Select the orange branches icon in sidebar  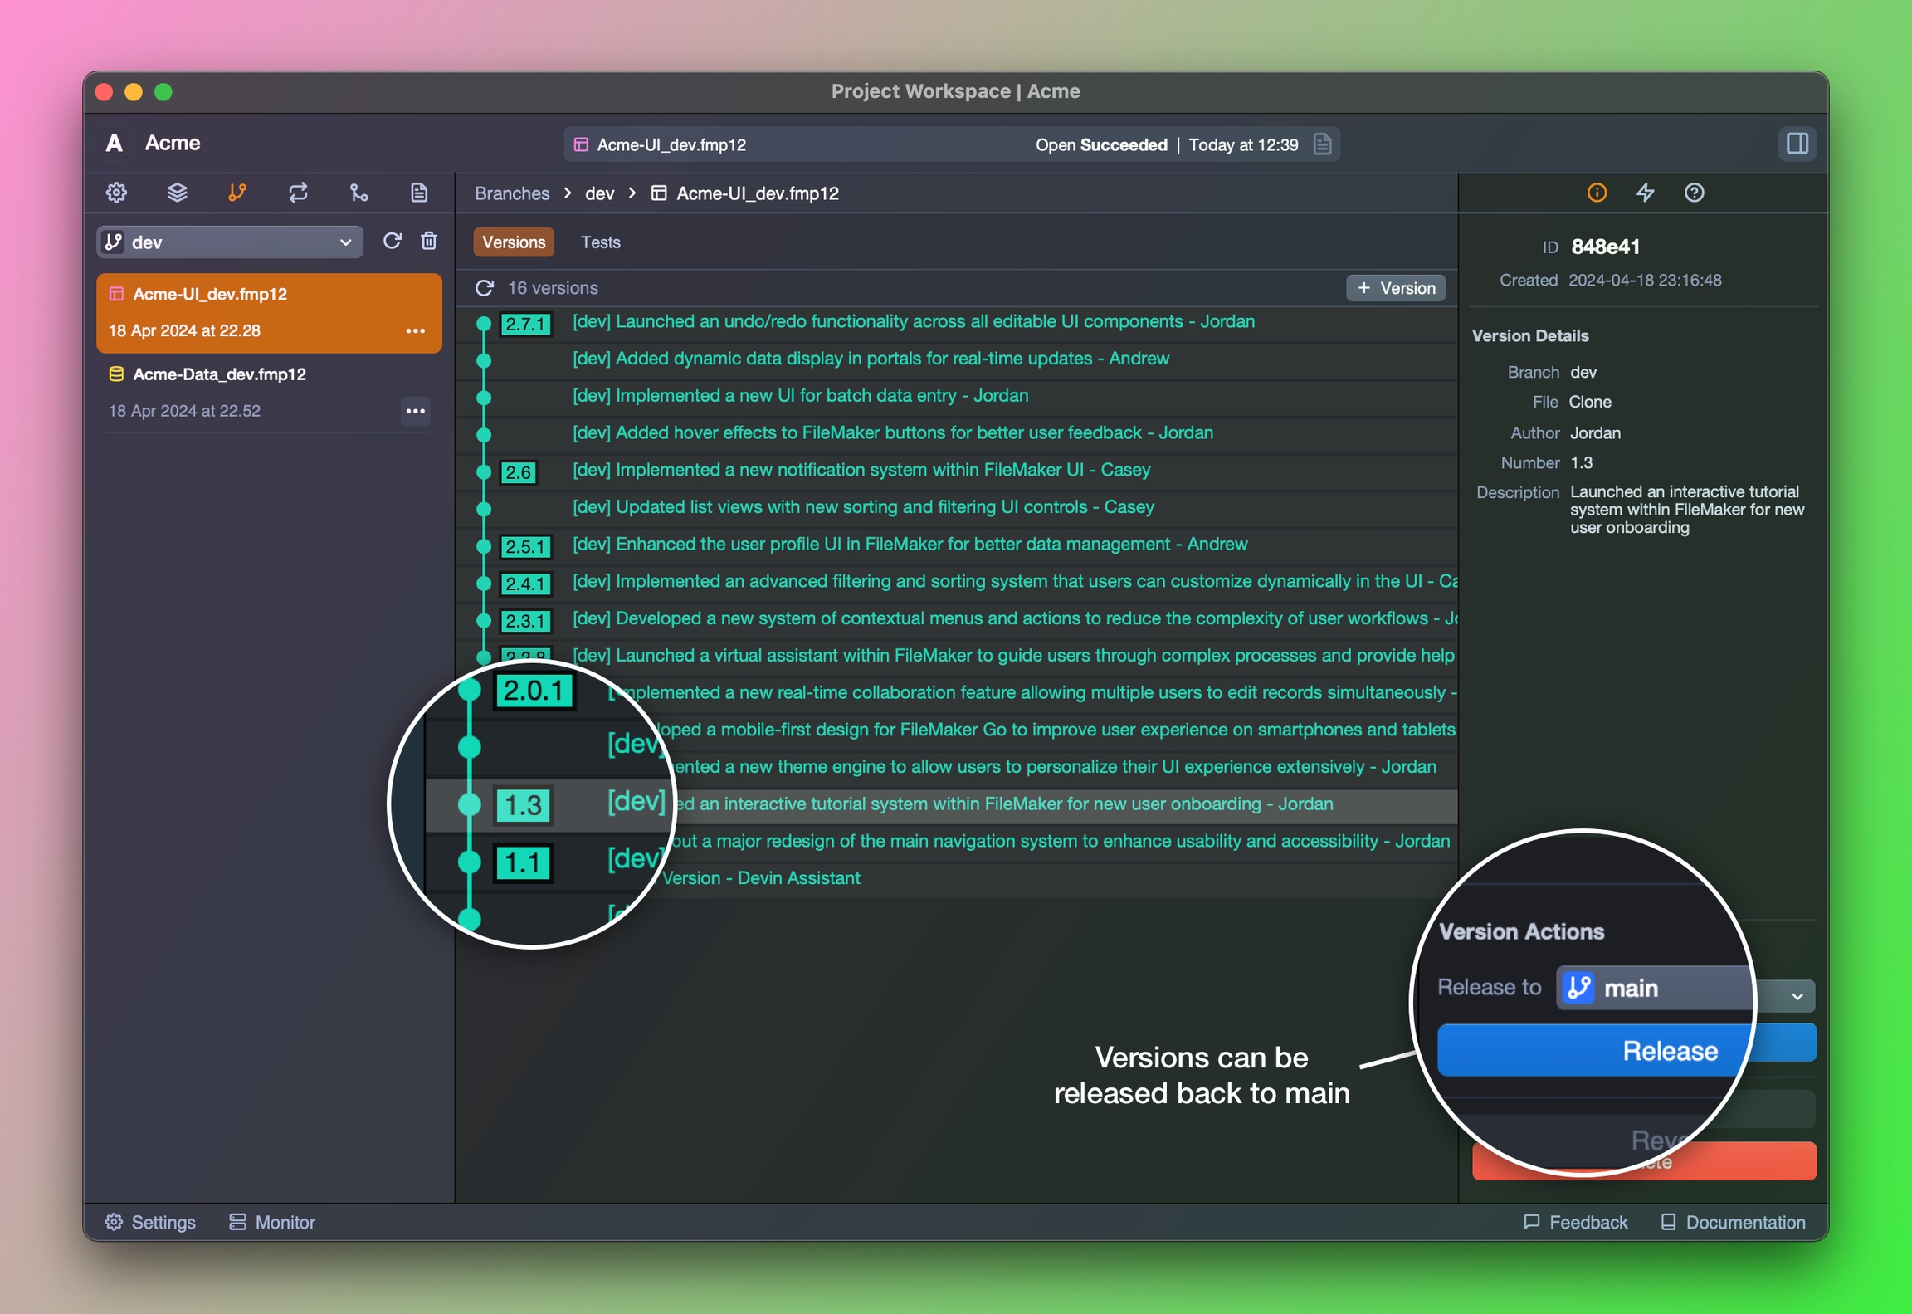pos(237,193)
